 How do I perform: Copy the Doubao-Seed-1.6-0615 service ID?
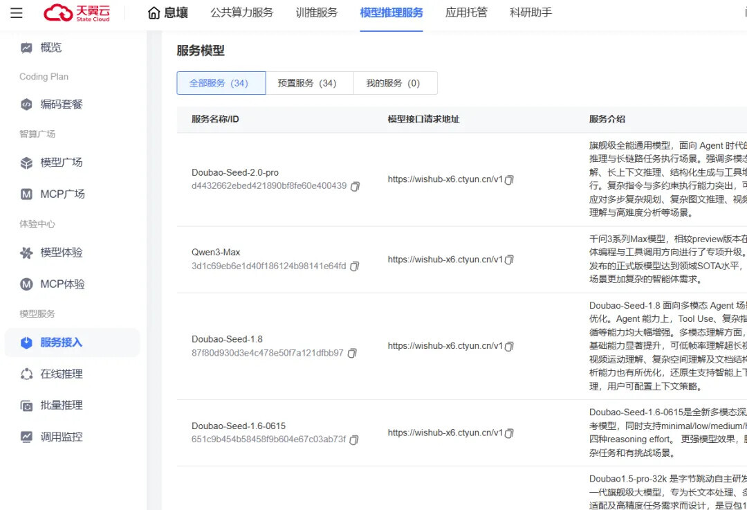tap(354, 440)
